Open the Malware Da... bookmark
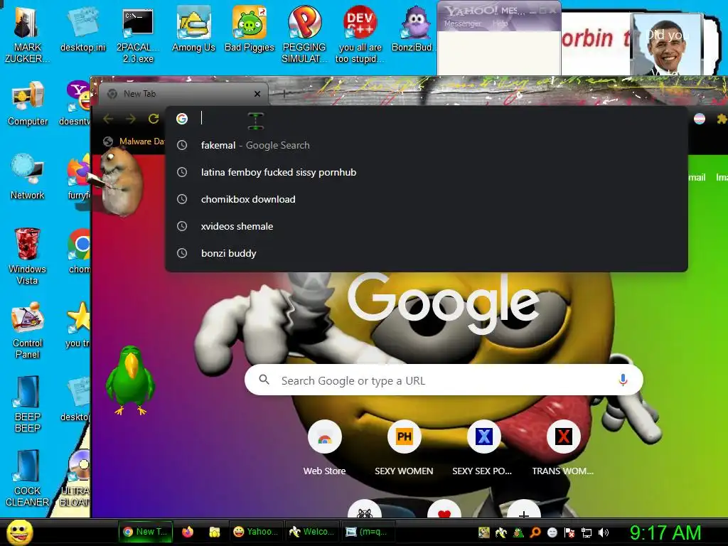 point(134,141)
